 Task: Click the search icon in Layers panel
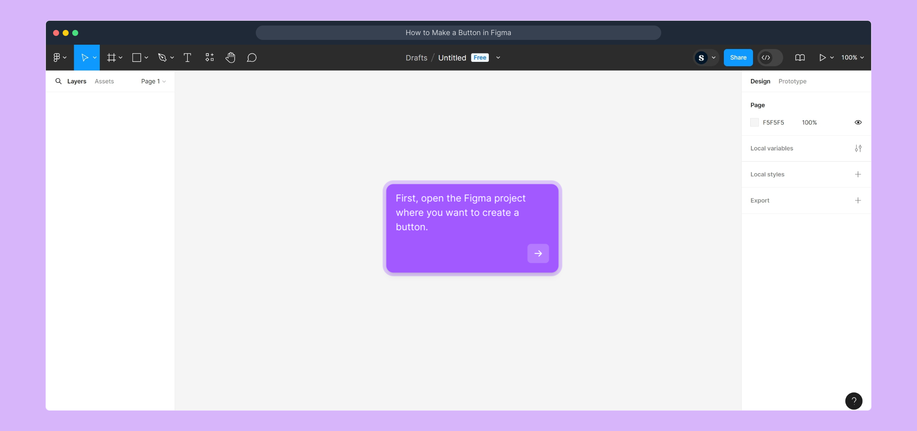click(58, 81)
